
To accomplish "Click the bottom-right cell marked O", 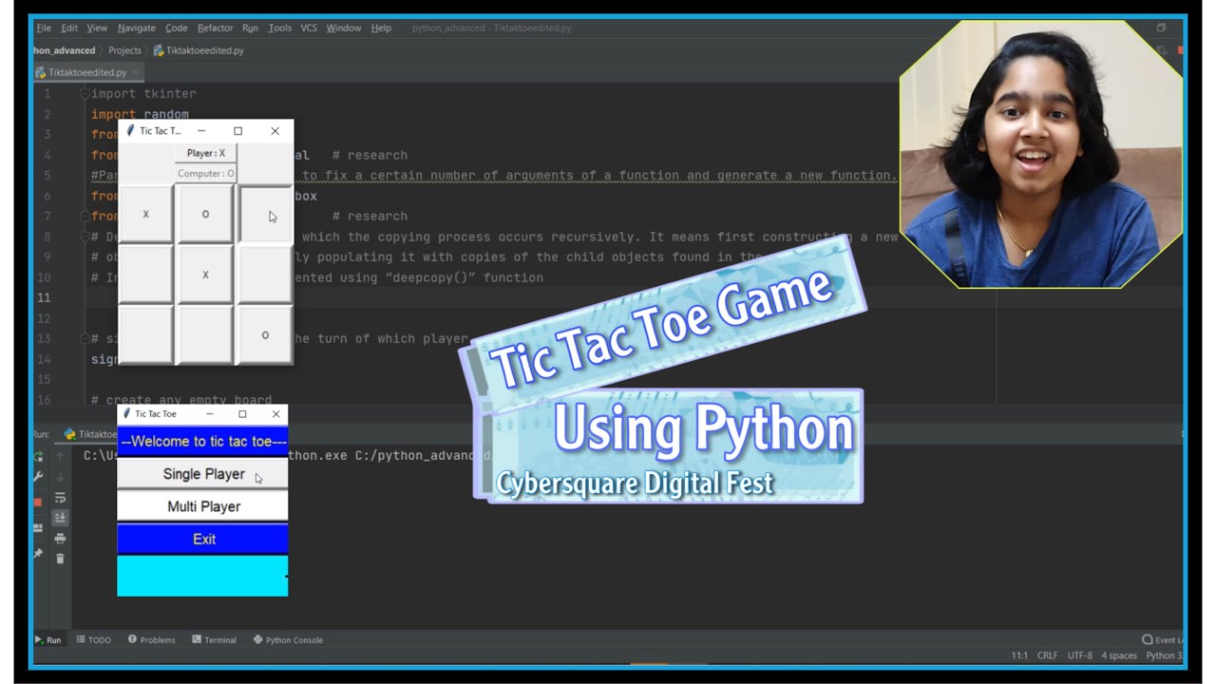I will 265,334.
